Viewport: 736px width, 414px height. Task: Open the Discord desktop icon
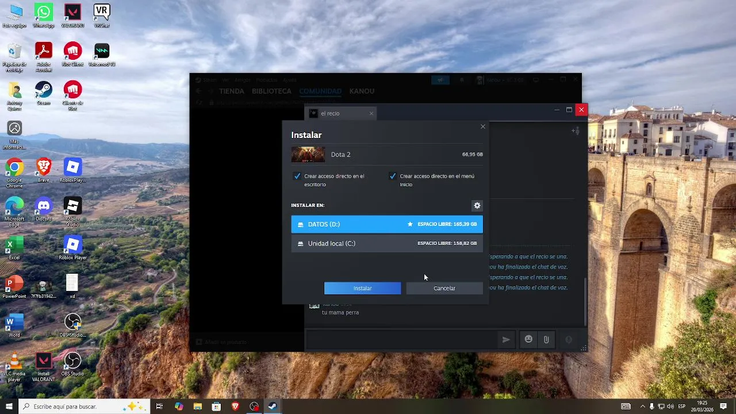pyautogui.click(x=43, y=209)
